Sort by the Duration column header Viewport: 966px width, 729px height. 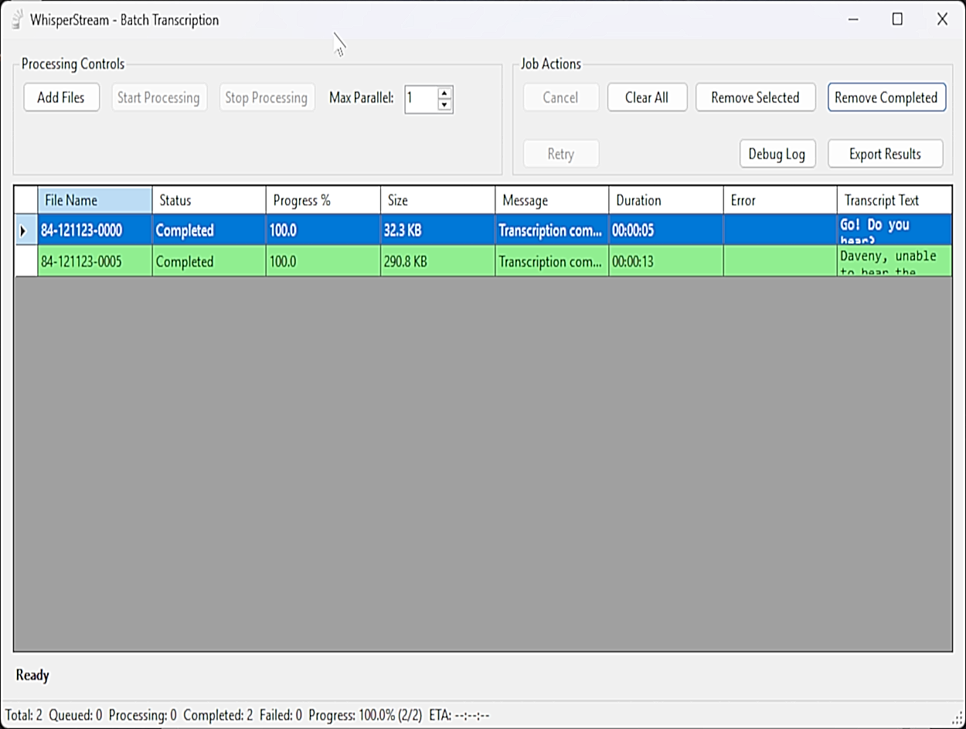[665, 199]
